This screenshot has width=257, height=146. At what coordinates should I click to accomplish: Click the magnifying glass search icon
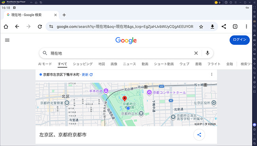pos(45,53)
